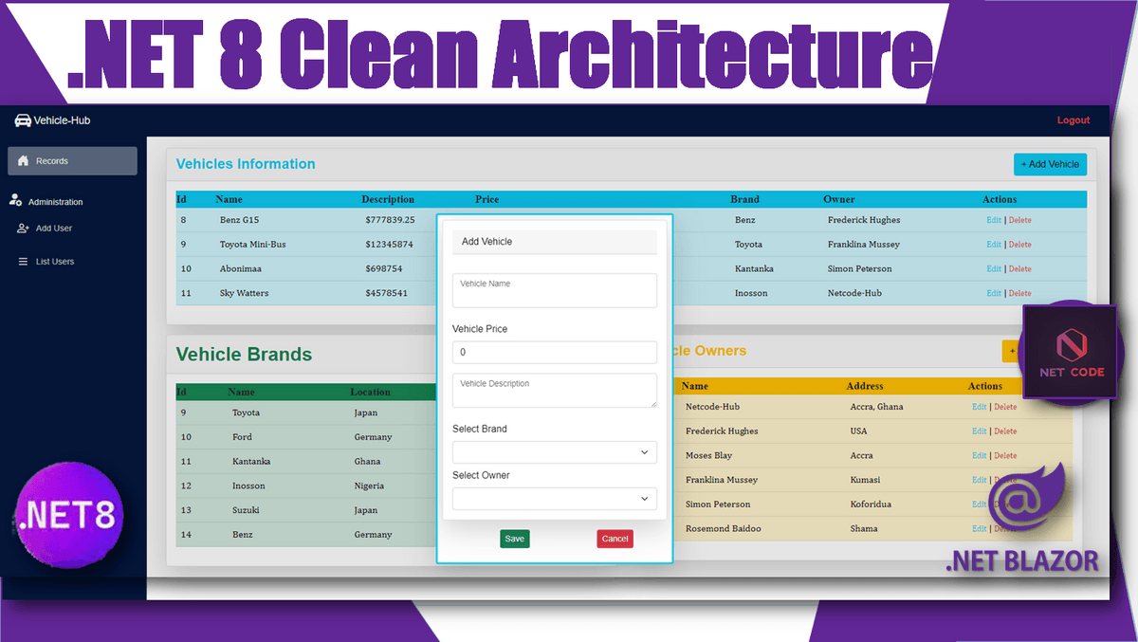The height and width of the screenshot is (642, 1138).
Task: Edit the Moses Blay owner
Action: (x=980, y=456)
